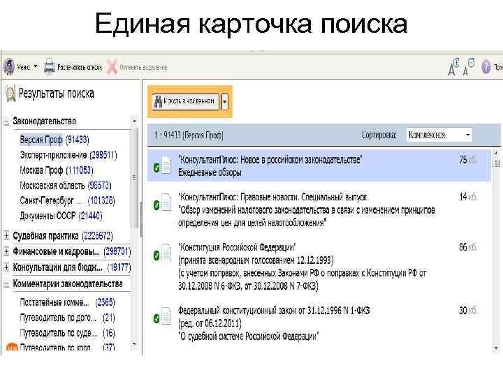Image resolution: width=503 pixels, height=377 pixels.
Task: Click document icon of Конституция Российской Федерации
Action: (x=166, y=253)
